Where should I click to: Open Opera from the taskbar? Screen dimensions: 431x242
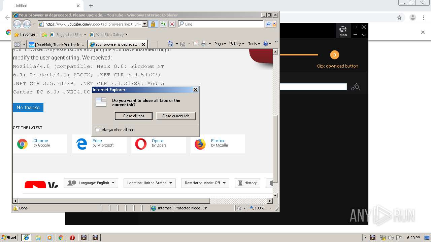[72, 238]
